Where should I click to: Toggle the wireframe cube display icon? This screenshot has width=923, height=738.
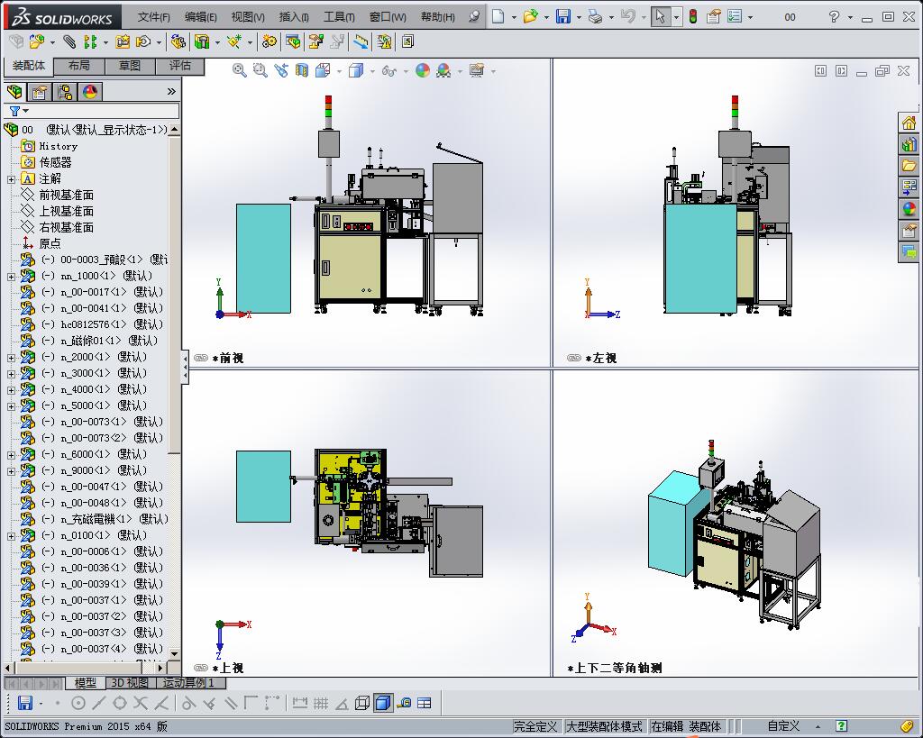point(362,703)
